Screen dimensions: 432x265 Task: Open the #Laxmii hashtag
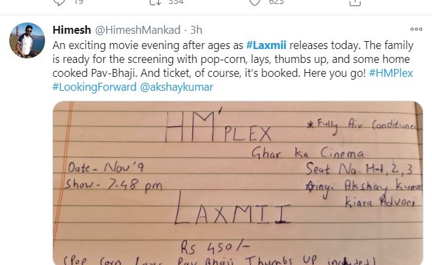click(x=268, y=45)
